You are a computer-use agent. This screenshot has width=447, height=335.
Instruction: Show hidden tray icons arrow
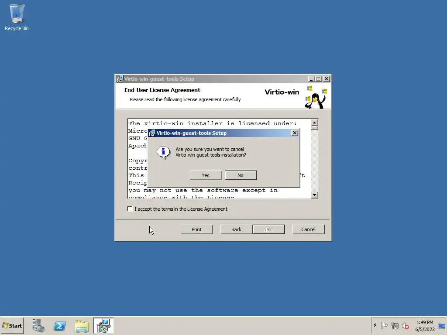point(375,325)
